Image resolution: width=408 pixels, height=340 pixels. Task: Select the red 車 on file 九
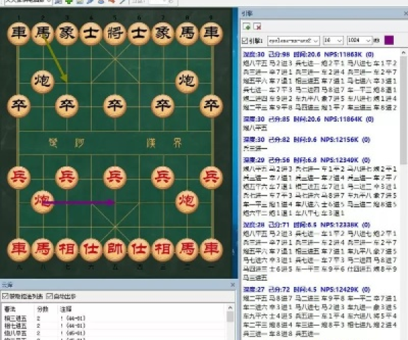[18, 250]
